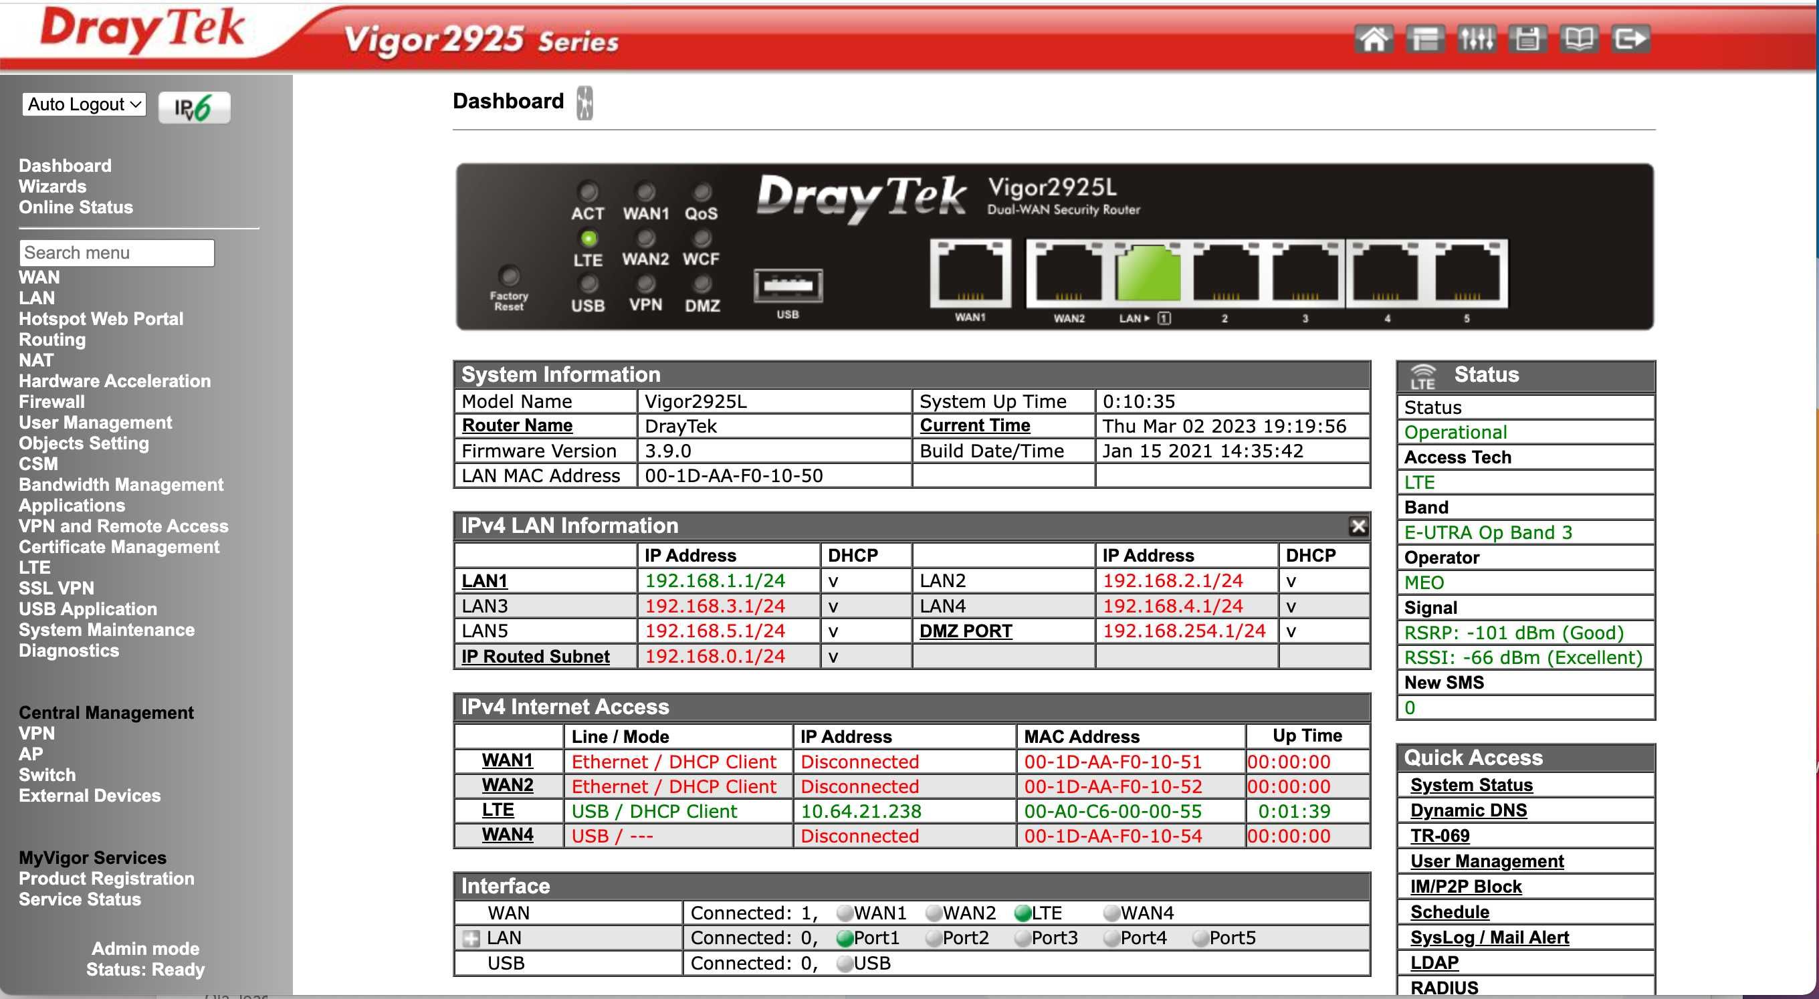Click the icon next to Dashboard title

point(584,103)
